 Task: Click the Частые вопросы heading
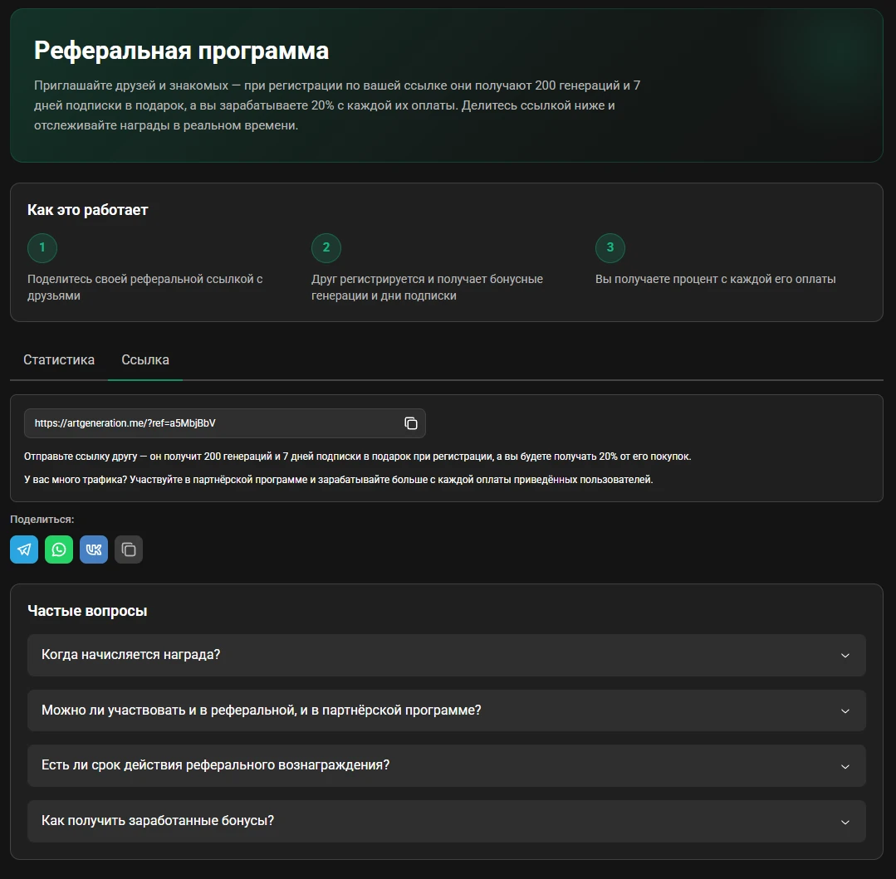point(87,611)
